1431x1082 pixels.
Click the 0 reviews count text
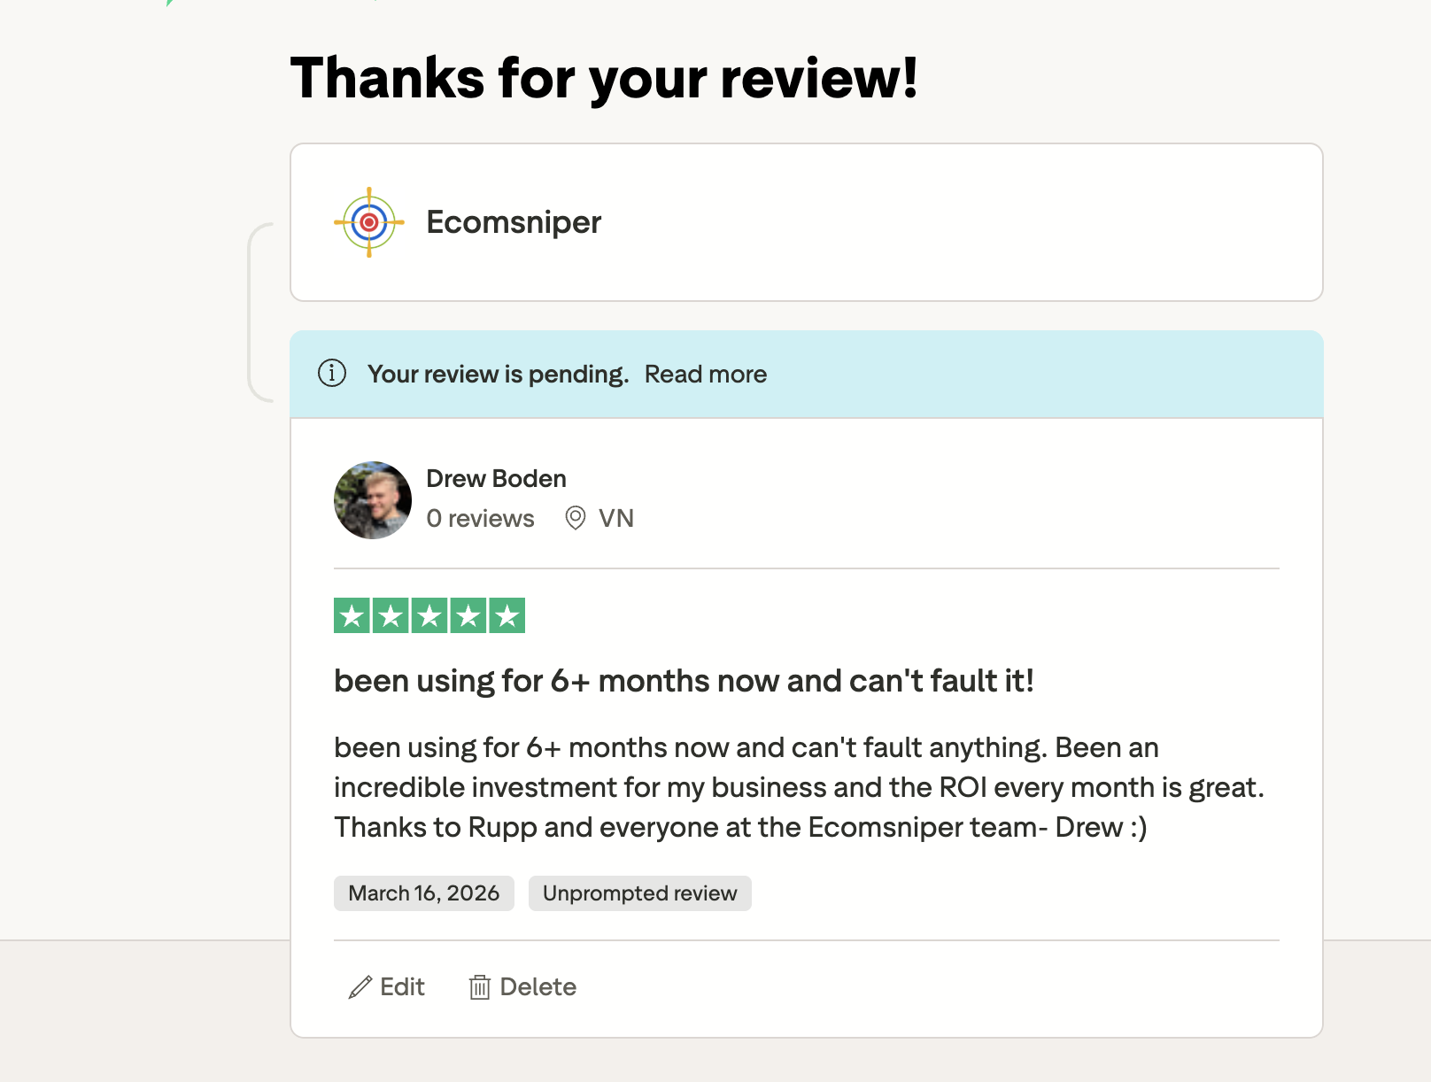click(480, 519)
